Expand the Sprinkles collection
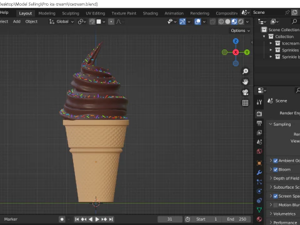The image size is (300, 225). (x=271, y=50)
